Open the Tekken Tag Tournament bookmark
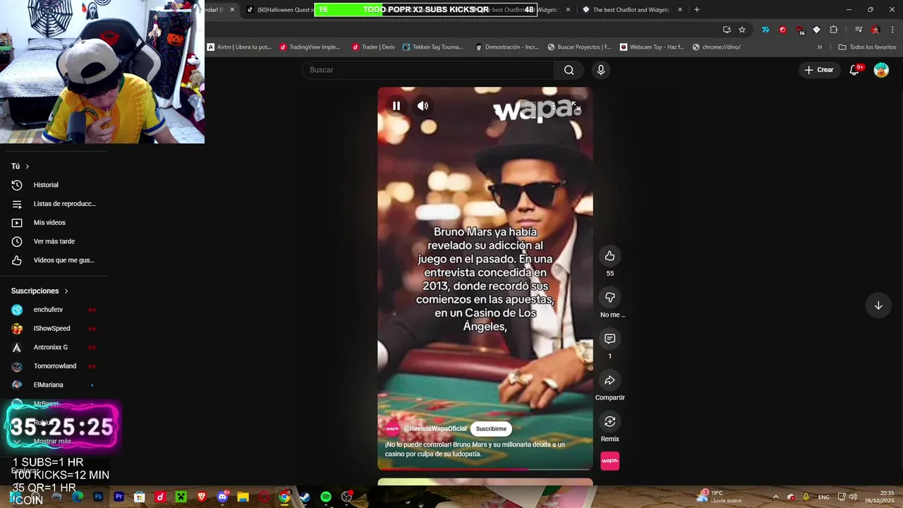Image resolution: width=903 pixels, height=508 pixels. (x=432, y=47)
